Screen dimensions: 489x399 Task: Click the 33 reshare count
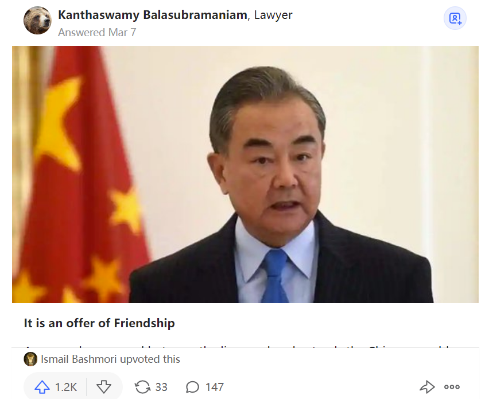(x=161, y=387)
